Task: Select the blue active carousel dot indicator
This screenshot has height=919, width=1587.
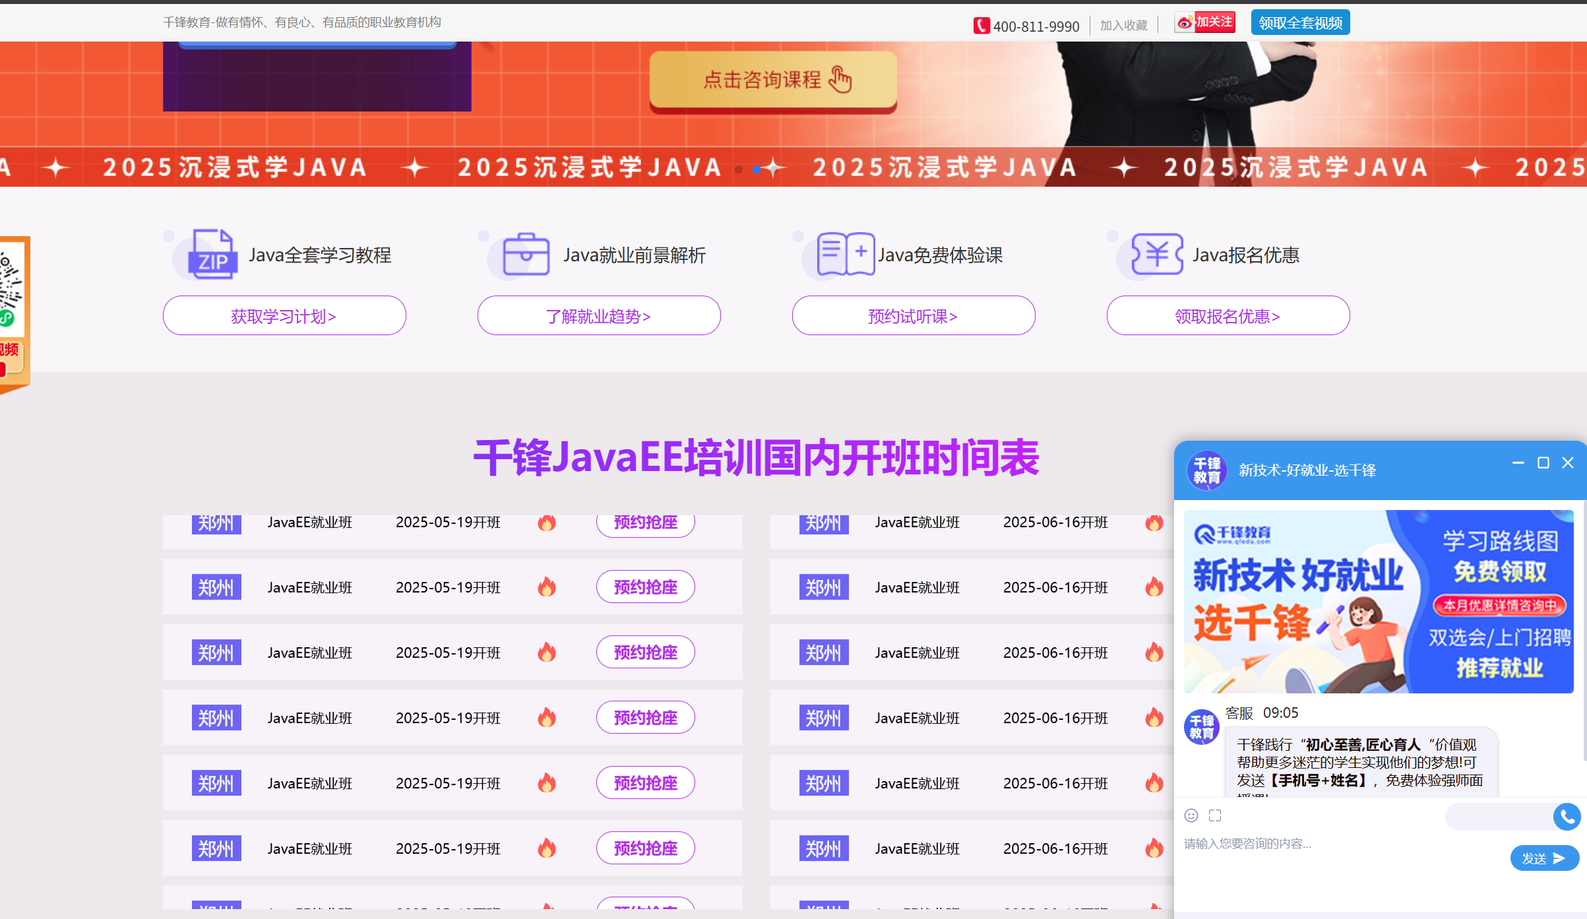Action: coord(757,170)
